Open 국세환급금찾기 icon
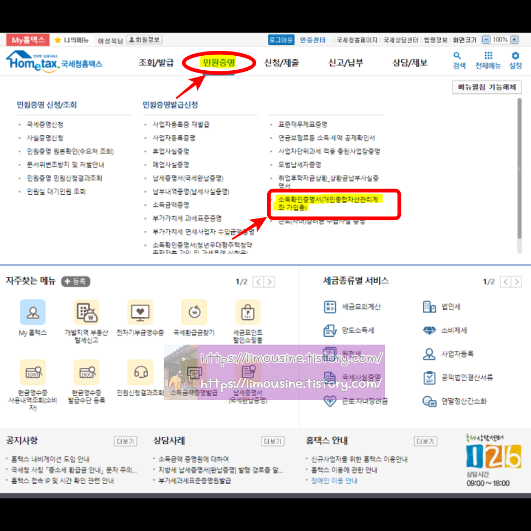Screen dimensions: 531x531 pyautogui.click(x=194, y=312)
